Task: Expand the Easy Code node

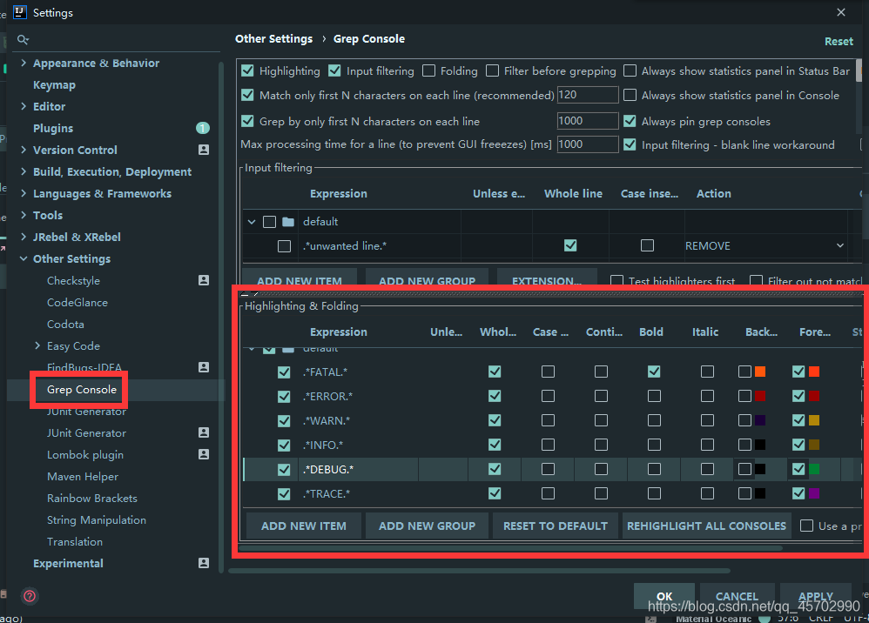Action: tap(37, 345)
